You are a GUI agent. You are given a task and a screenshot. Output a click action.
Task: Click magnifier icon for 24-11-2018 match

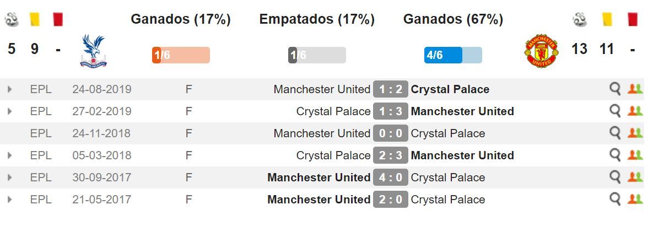[x=615, y=133]
